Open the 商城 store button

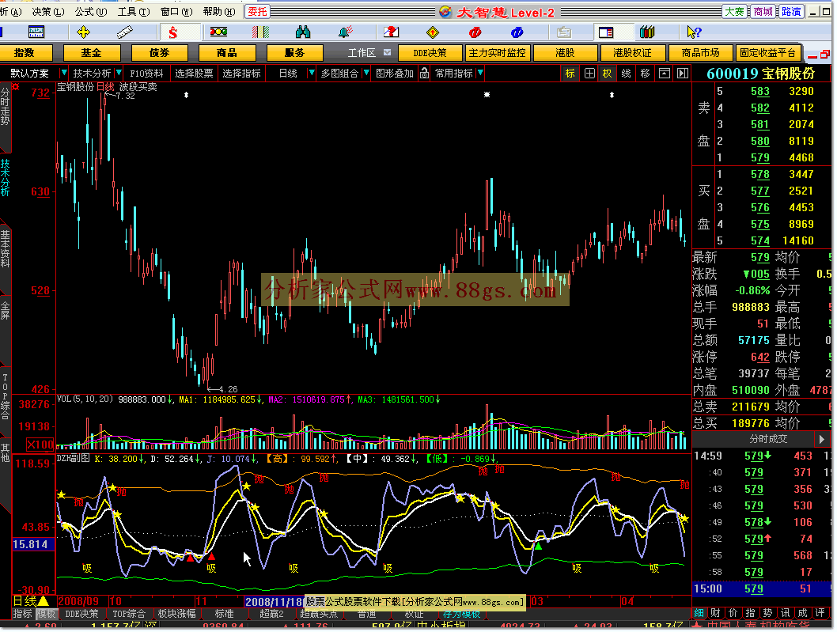click(x=763, y=12)
